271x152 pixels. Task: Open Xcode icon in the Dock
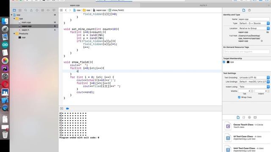pyautogui.click(x=5, y=100)
